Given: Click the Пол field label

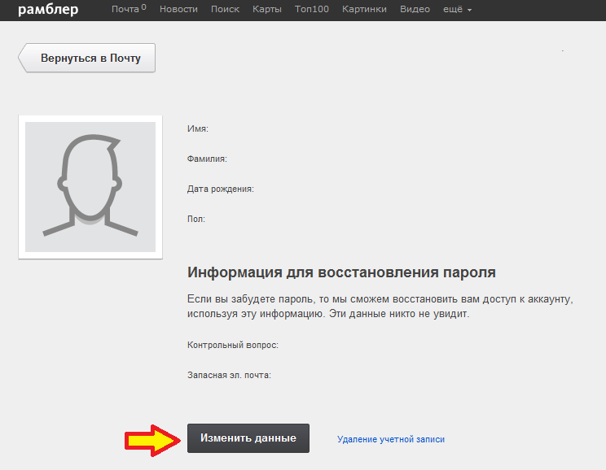Looking at the screenshot, I should tap(196, 219).
